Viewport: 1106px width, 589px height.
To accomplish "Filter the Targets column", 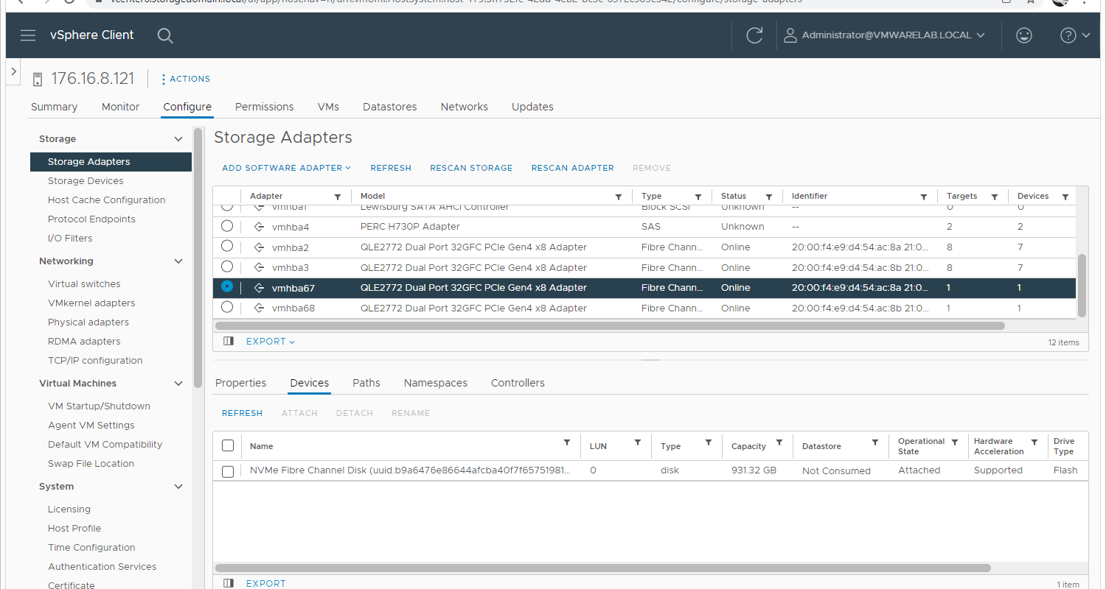I will click(x=995, y=197).
